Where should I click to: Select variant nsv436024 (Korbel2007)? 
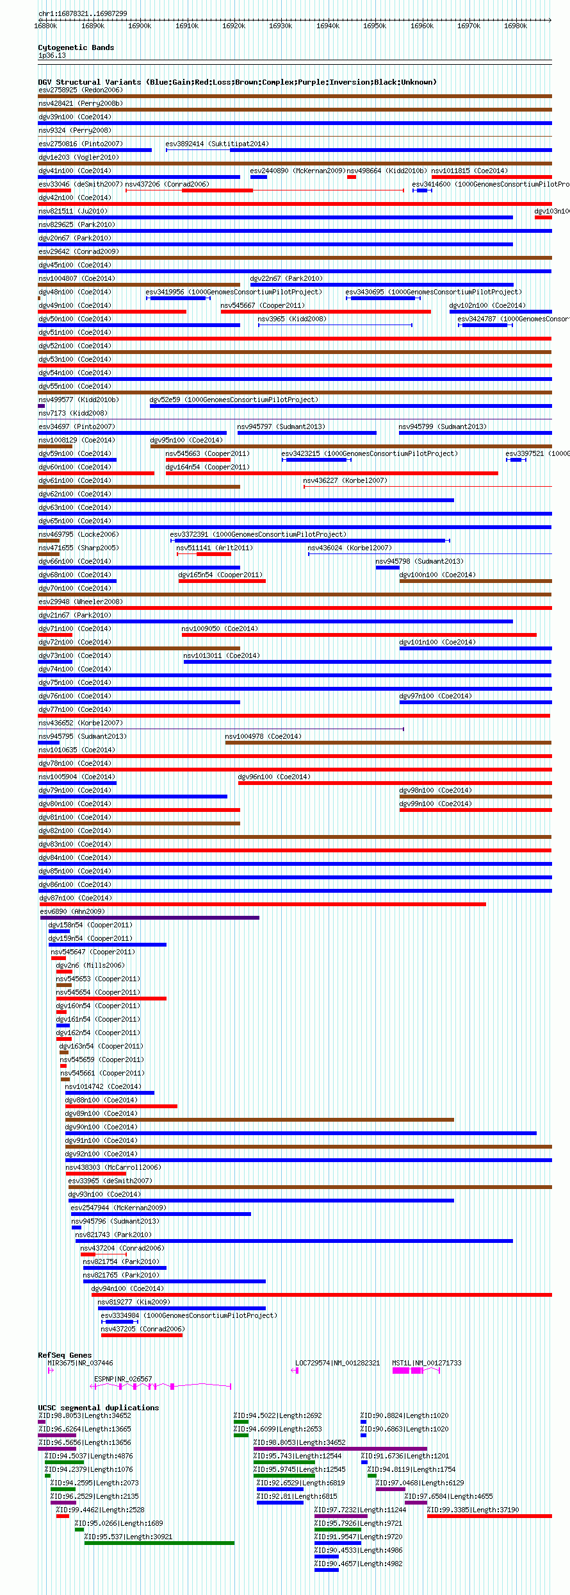[x=350, y=548]
